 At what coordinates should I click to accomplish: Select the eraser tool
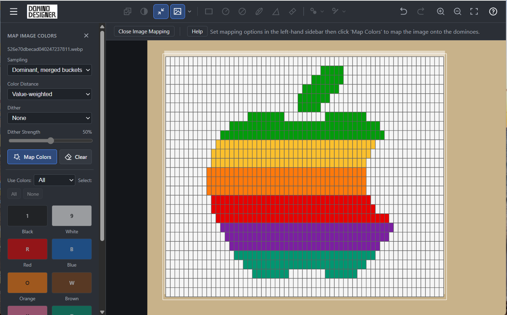pos(292,12)
